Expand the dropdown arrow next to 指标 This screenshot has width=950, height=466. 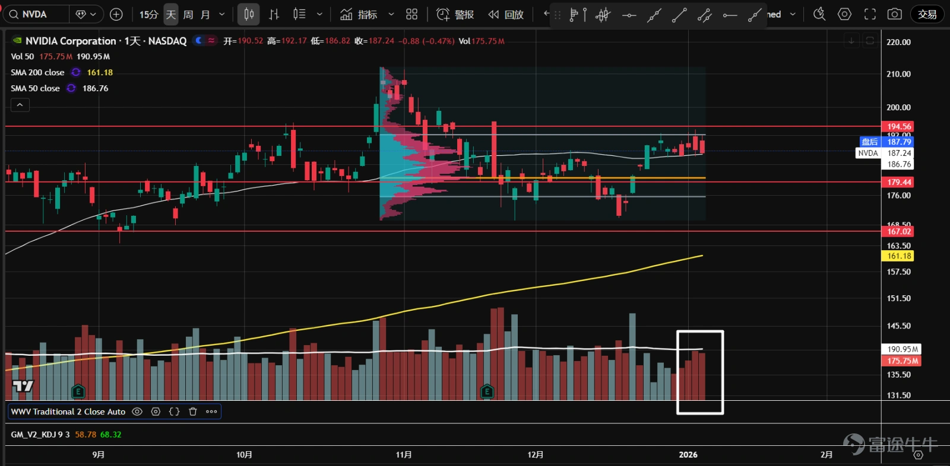(391, 14)
